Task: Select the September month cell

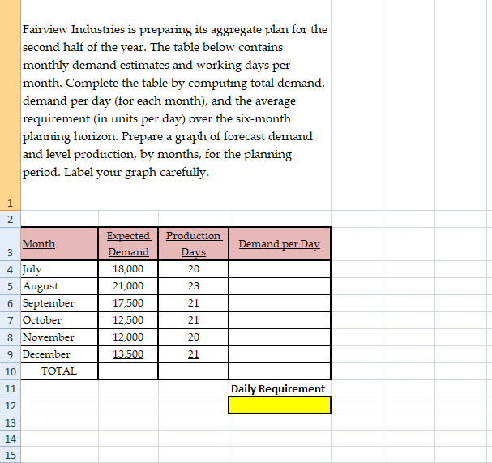Action: tap(59, 303)
